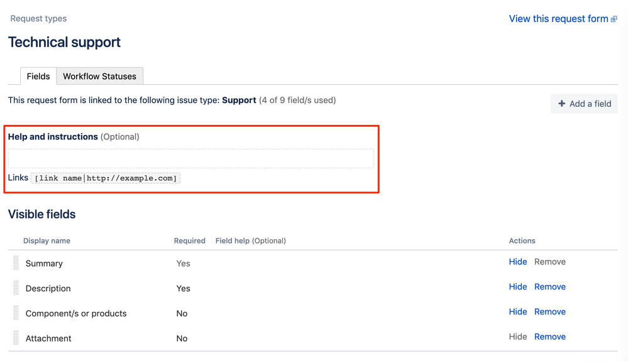This screenshot has height=361, width=628.
Task: Click the Field help (Optional) column header
Action: click(x=251, y=240)
